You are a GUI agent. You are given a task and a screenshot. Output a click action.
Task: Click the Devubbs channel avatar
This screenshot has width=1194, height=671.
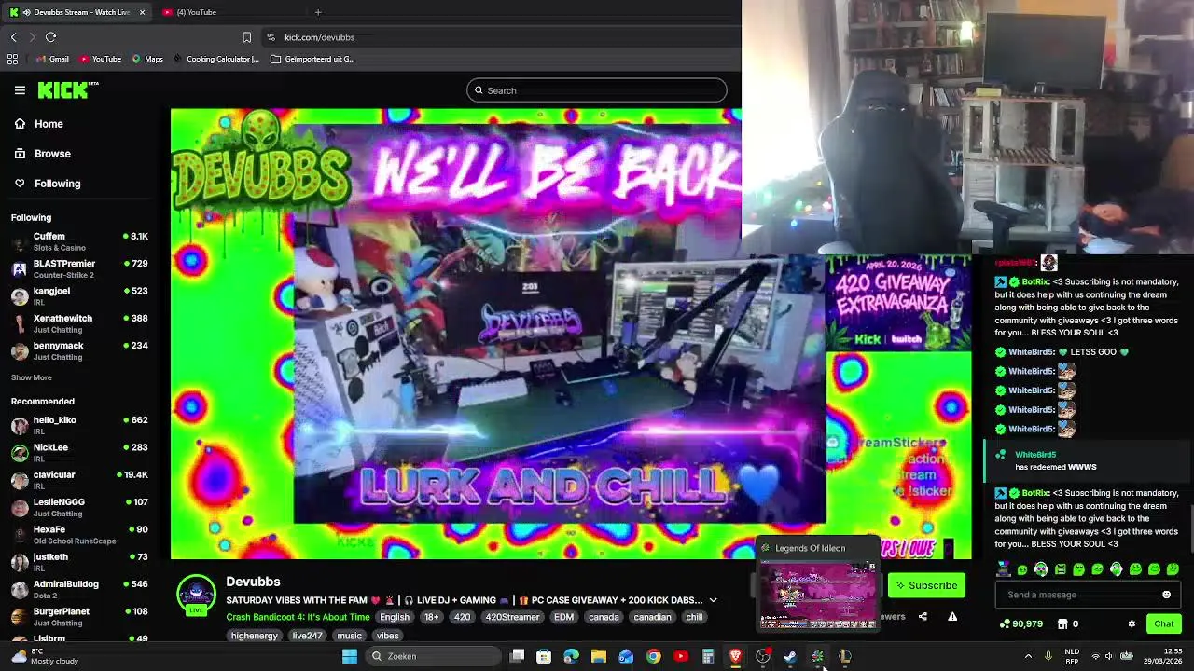click(196, 595)
